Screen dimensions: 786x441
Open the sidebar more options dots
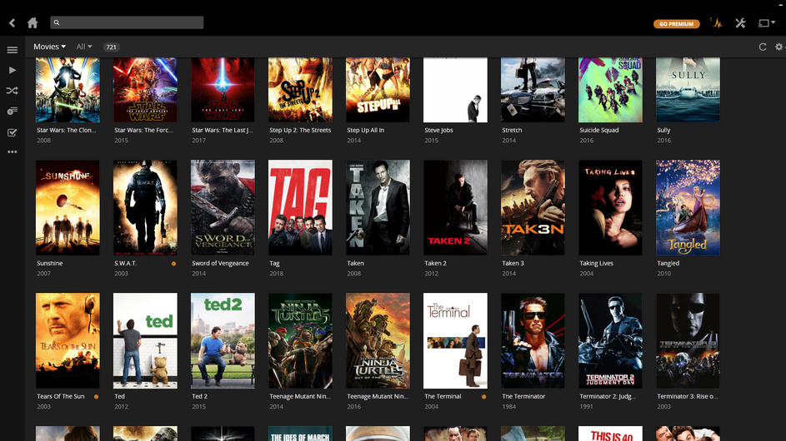tap(12, 151)
